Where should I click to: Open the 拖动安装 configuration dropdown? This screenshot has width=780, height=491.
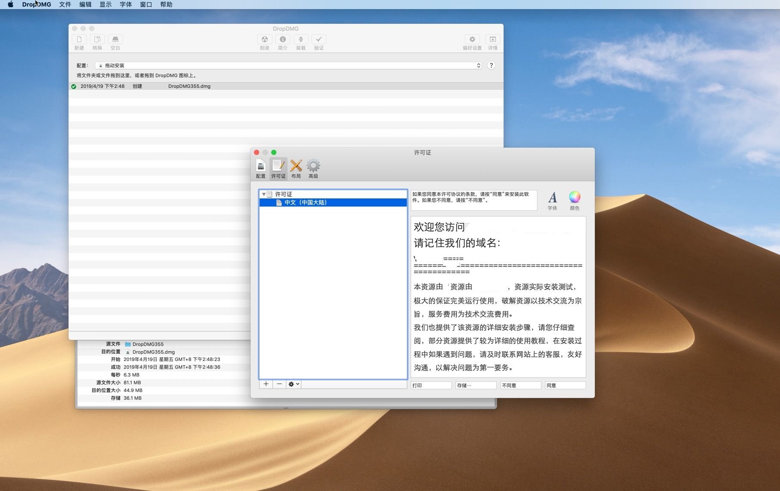288,65
